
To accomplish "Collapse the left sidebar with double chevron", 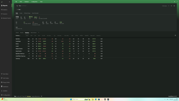I will (9, 2).
